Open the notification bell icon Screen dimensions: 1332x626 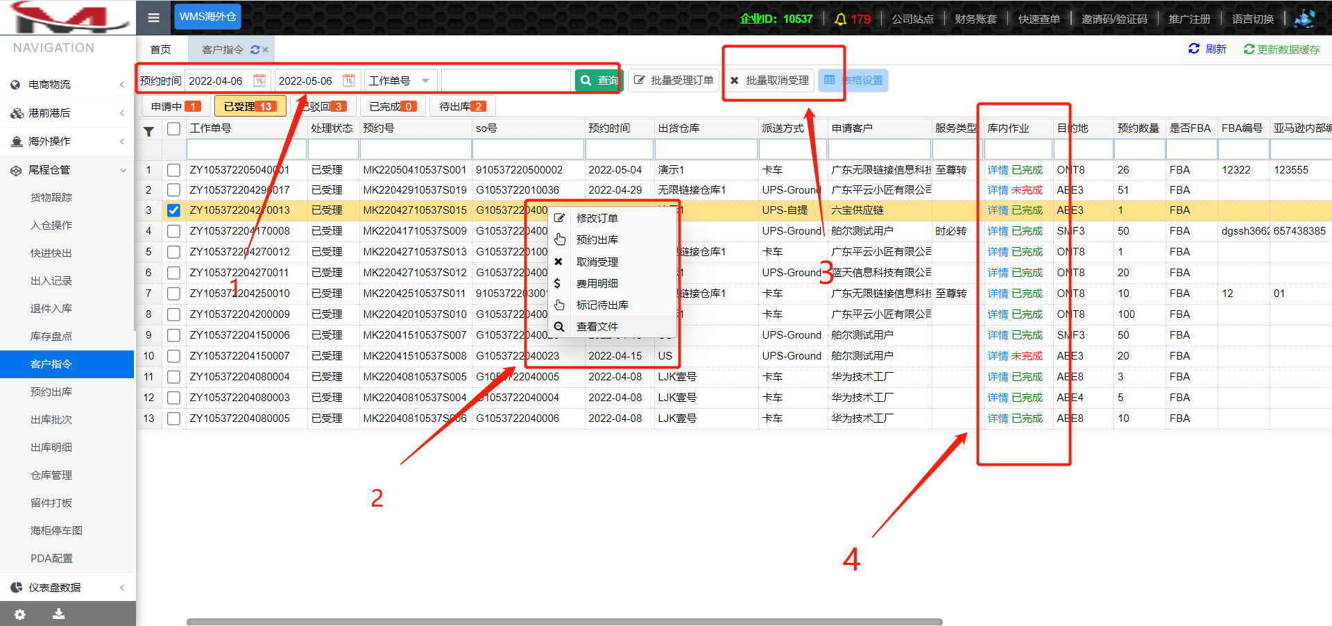click(840, 19)
